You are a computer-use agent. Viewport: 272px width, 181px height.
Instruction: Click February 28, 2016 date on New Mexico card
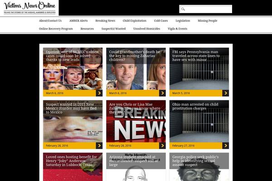[57, 146]
